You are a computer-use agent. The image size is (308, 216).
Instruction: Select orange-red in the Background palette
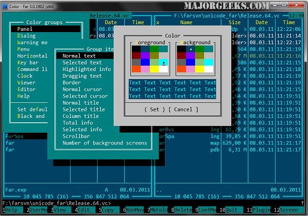coord(181,69)
